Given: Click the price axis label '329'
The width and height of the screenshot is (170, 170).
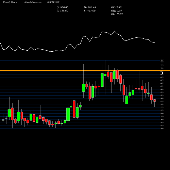Looking at the screenshot, I should [162, 125].
